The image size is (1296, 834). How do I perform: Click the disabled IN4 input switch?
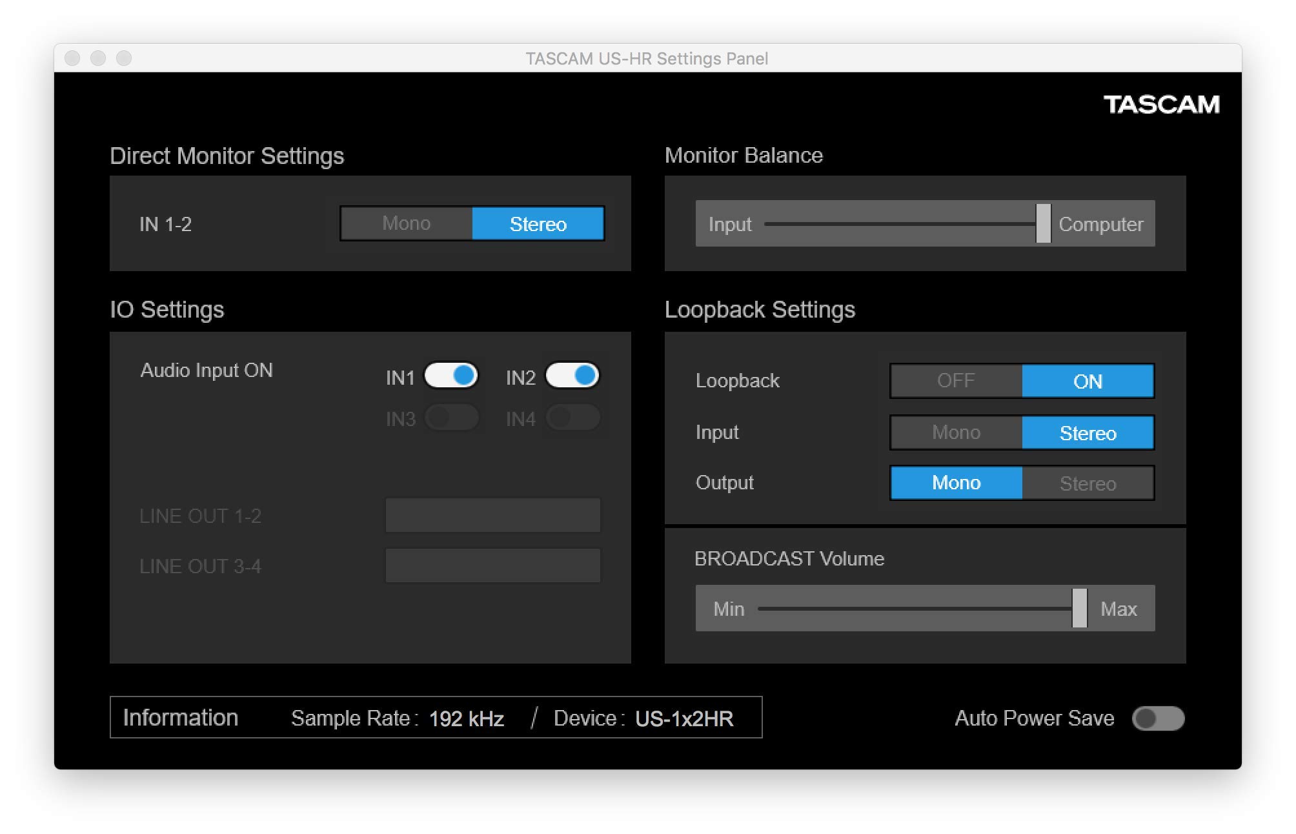pyautogui.click(x=572, y=418)
